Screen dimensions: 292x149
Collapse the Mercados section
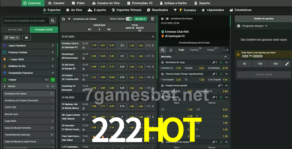pyautogui.click(x=225, y=57)
